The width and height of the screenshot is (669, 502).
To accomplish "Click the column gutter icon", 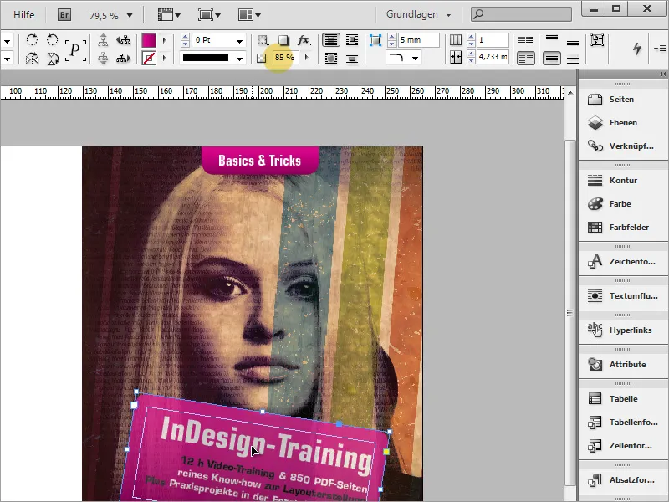I will point(456,57).
